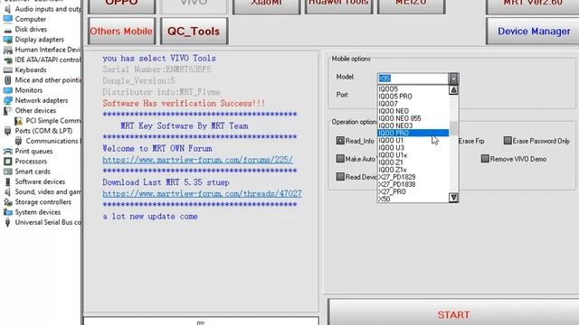Click the IDE ATA/ATAPI controllers icon
The height and width of the screenshot is (325, 579).
coord(8,60)
